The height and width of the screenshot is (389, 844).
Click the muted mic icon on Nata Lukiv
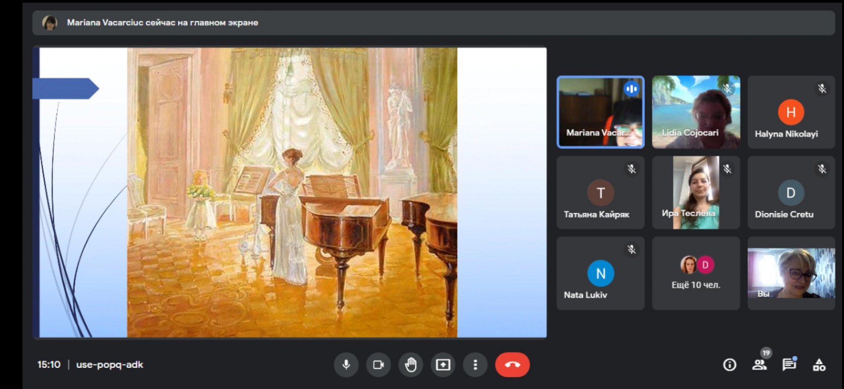pyautogui.click(x=632, y=249)
